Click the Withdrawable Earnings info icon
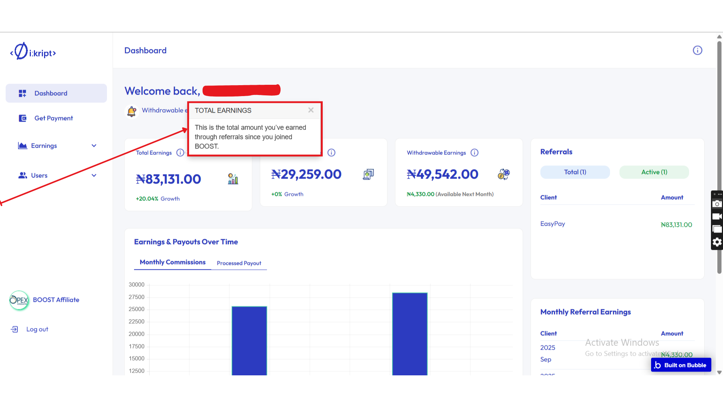Viewport: 723px width, 407px height. coord(474,153)
